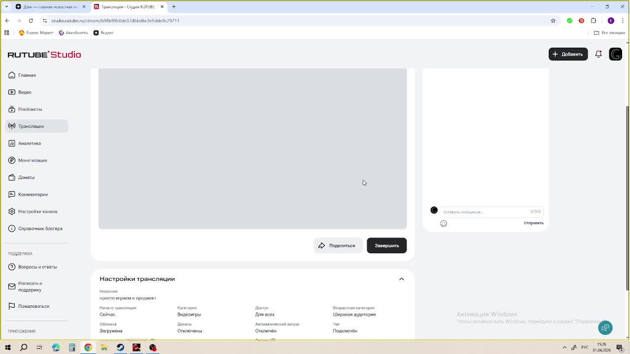This screenshot has height=354, width=630.
Task: End the stream with Завершить
Action: coord(387,245)
